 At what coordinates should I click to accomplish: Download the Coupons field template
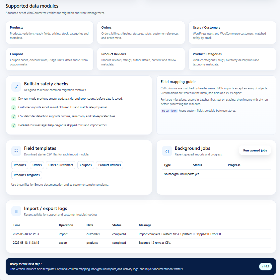[x=86, y=165]
